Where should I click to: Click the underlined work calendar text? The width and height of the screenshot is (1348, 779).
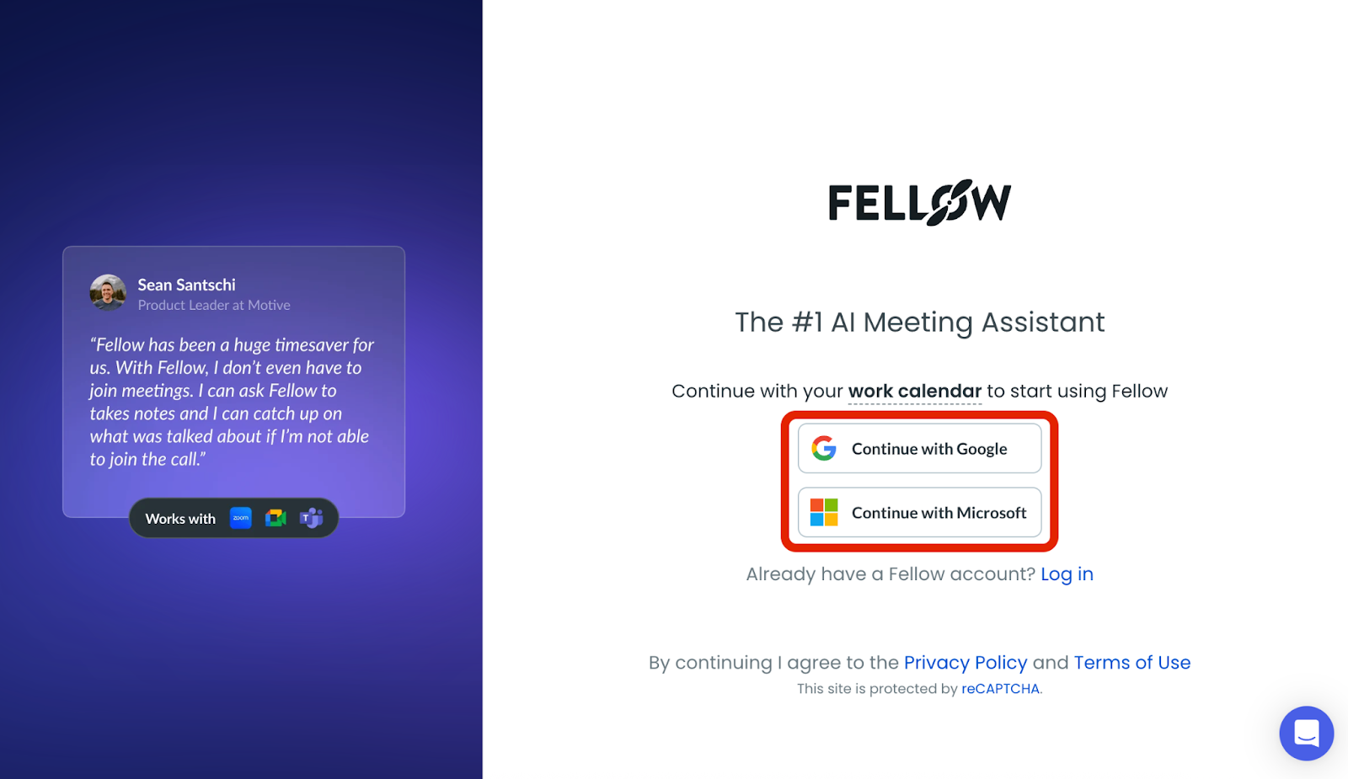(x=914, y=390)
